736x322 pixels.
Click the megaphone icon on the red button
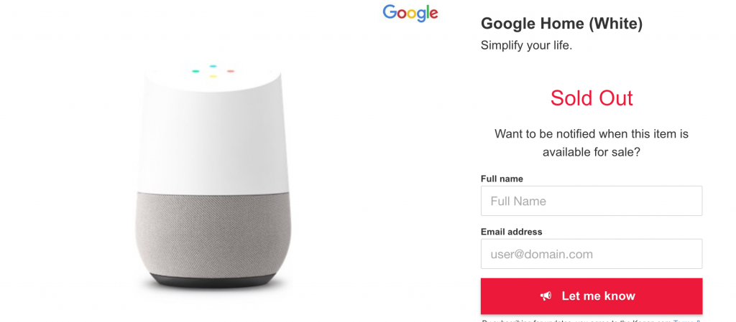[x=546, y=295]
